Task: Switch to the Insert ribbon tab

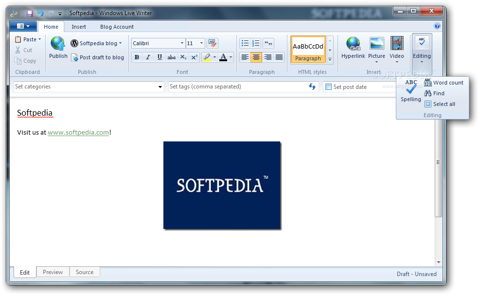Action: click(x=79, y=27)
